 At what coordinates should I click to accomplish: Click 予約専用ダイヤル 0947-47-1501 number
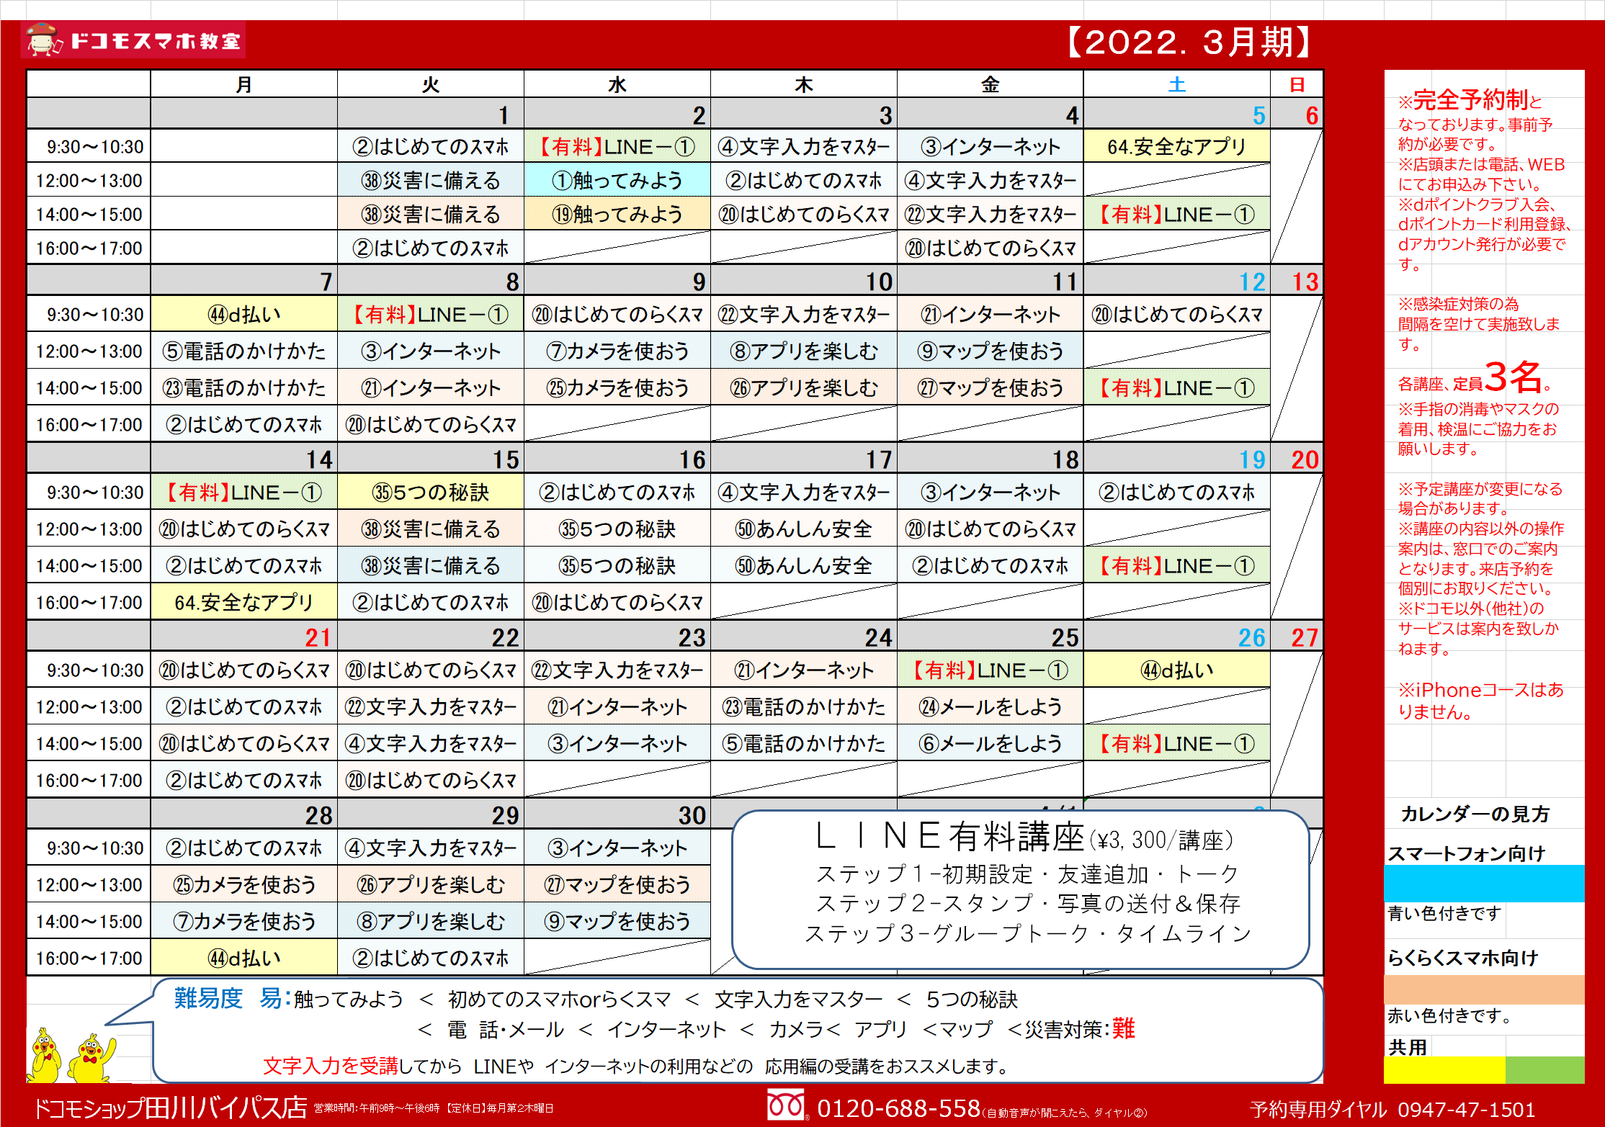point(1465,1109)
